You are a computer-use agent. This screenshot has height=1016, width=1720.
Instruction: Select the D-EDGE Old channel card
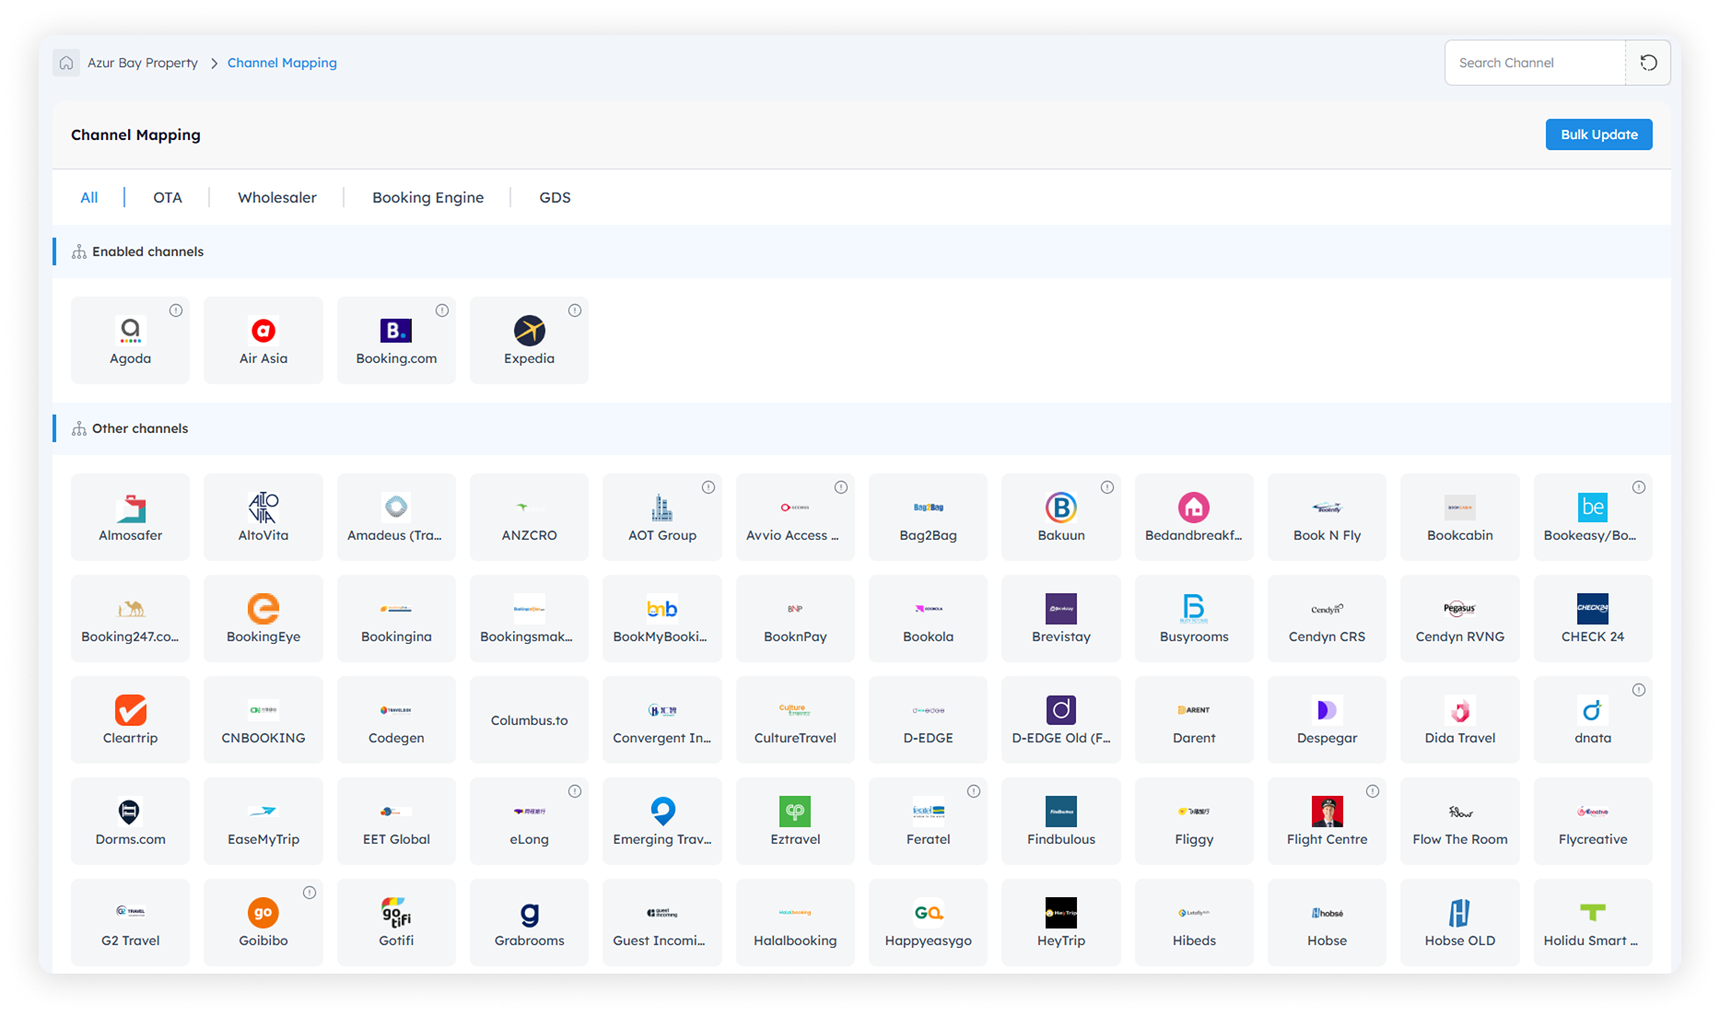pyautogui.click(x=1061, y=719)
